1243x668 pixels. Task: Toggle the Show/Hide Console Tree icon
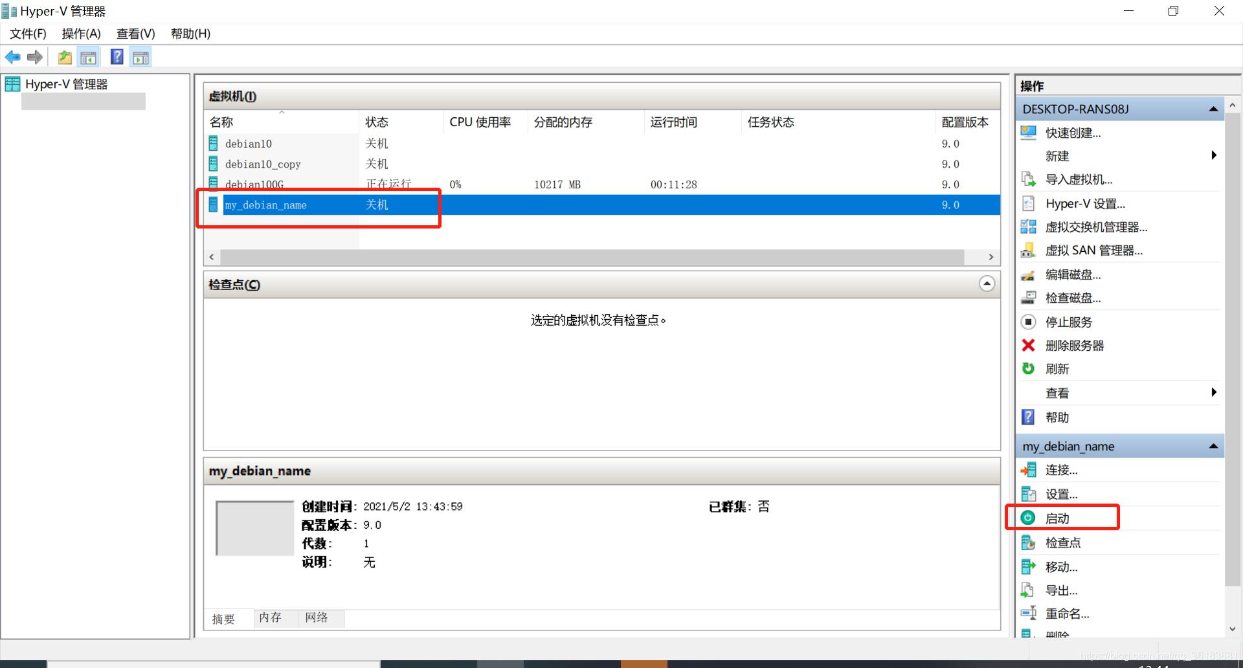(x=89, y=58)
